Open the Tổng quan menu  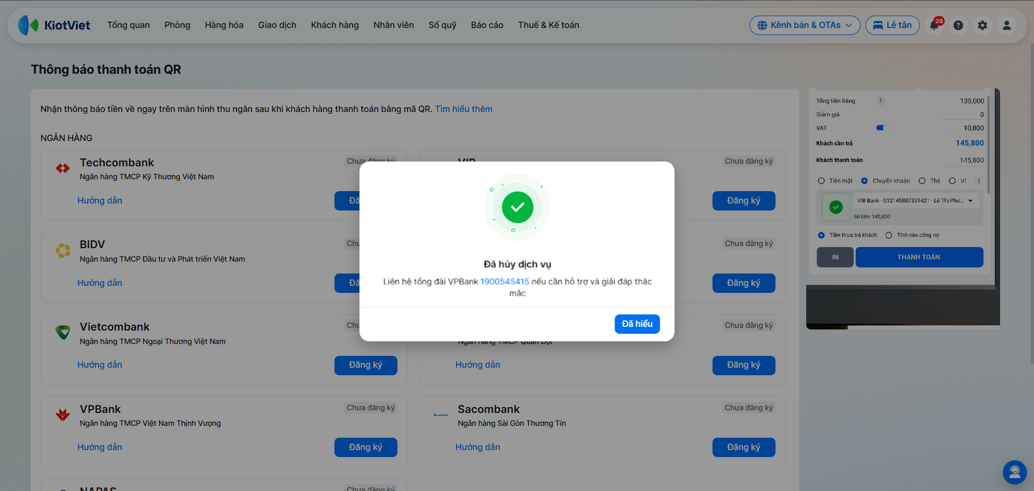click(128, 25)
